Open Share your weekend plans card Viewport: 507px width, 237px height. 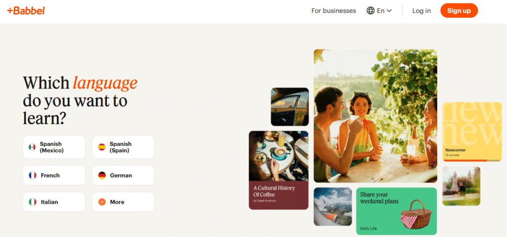pyautogui.click(x=397, y=211)
